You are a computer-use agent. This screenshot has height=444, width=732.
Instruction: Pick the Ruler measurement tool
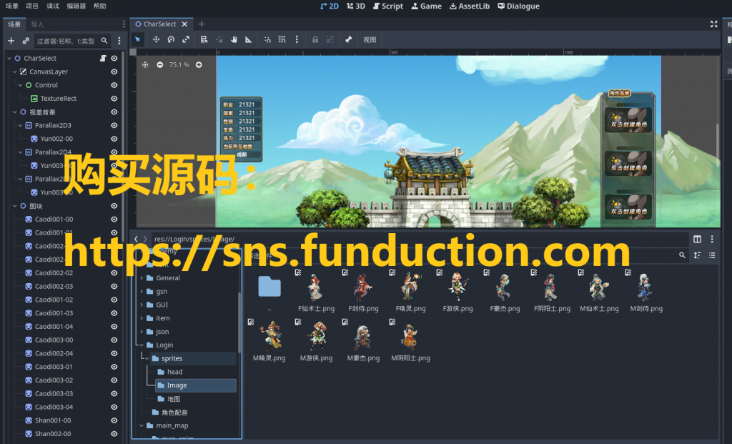pos(248,39)
